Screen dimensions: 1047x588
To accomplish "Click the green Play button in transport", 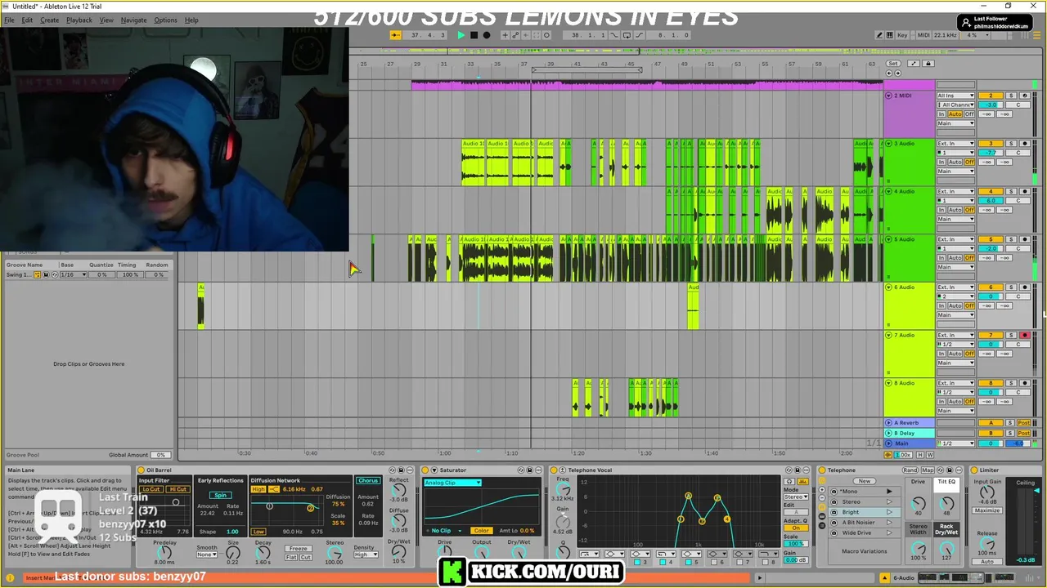I will click(x=461, y=35).
